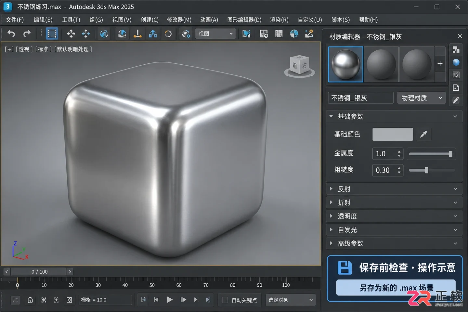Click the 粗糙度 slider

432,170
